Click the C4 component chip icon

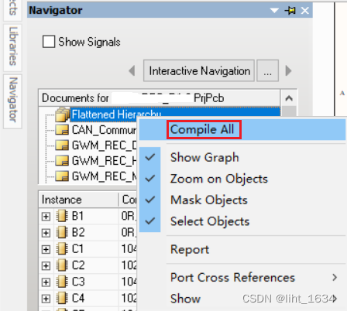[x=62, y=299]
